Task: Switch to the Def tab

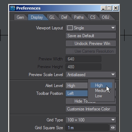Action: pyautogui.click(x=64, y=17)
